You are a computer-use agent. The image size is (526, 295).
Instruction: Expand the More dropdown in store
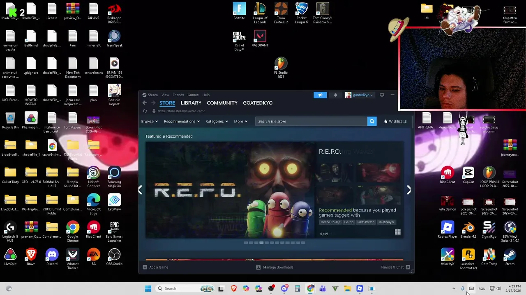pos(241,121)
